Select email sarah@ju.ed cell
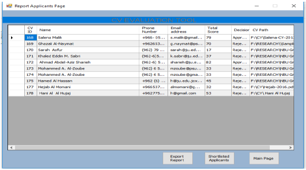The image size is (306, 170). 186,50
